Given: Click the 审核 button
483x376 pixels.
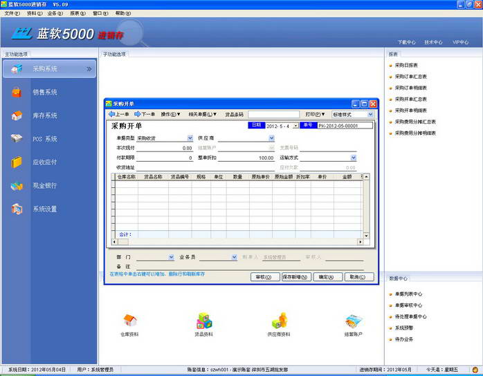Looking at the screenshot, I should (x=265, y=277).
